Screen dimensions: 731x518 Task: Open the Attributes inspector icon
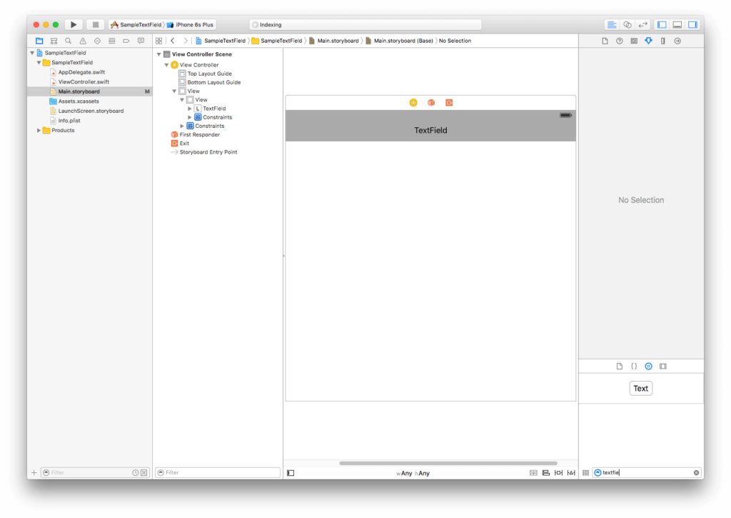(x=648, y=41)
